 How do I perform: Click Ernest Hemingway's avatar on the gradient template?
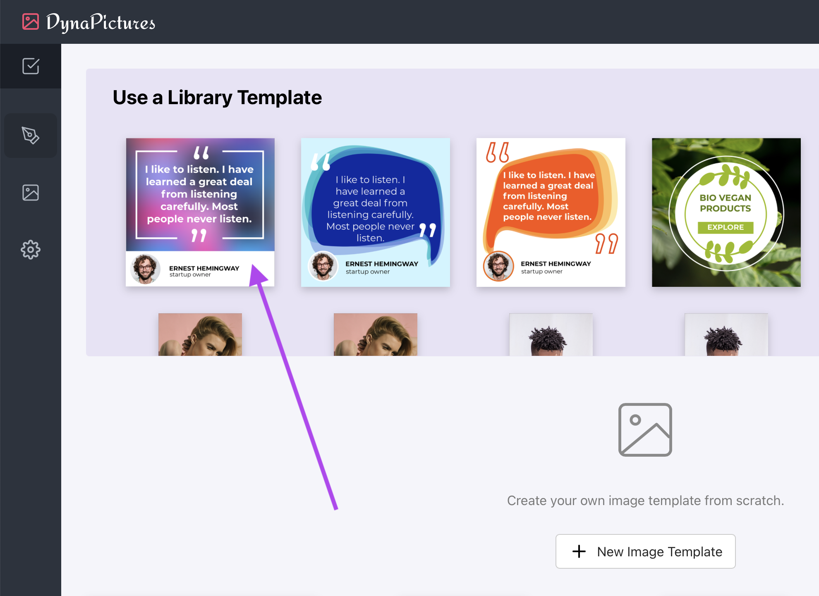click(x=144, y=269)
